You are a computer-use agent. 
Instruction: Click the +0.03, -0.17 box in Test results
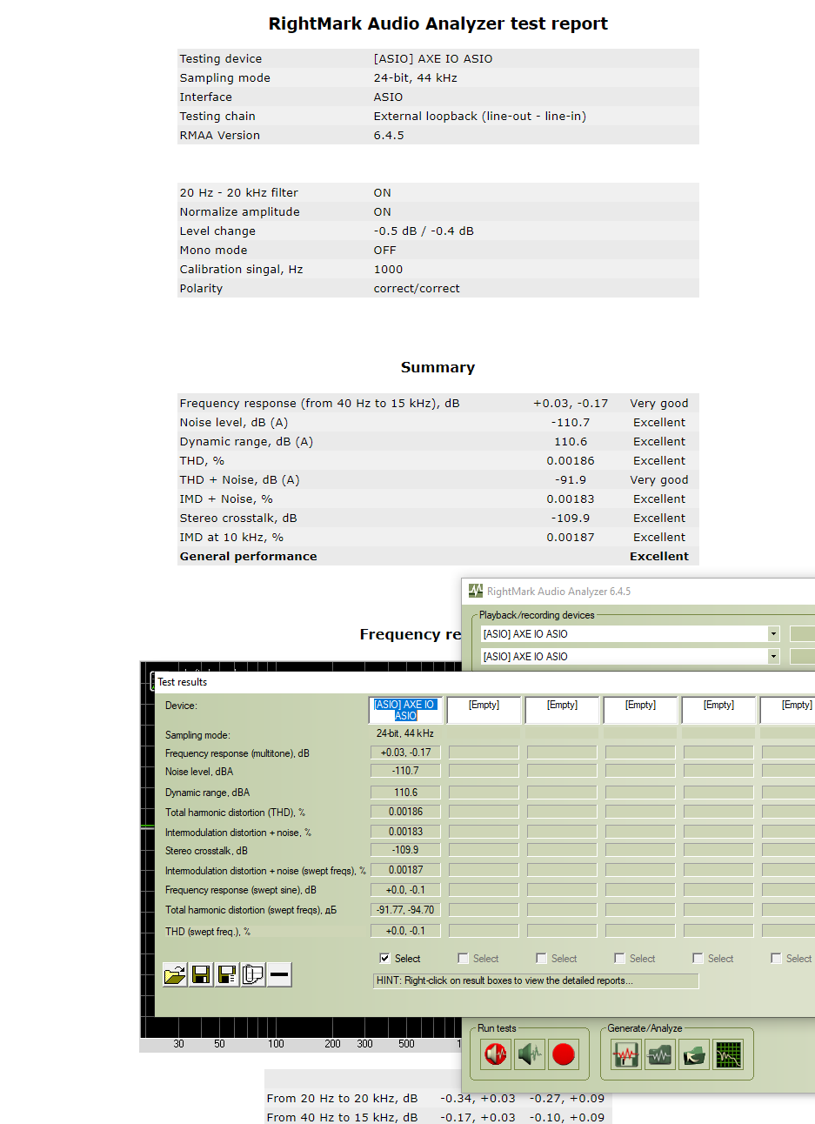405,753
